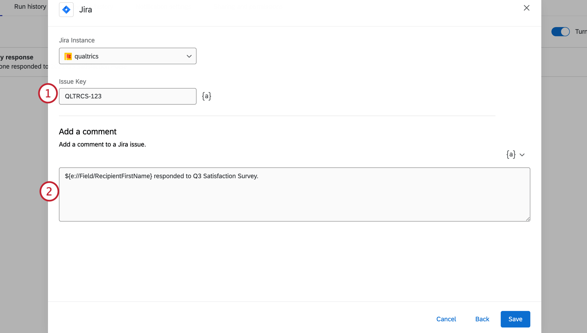The height and width of the screenshot is (333, 587).
Task: Switch to the Run history tab
Action: (x=30, y=7)
